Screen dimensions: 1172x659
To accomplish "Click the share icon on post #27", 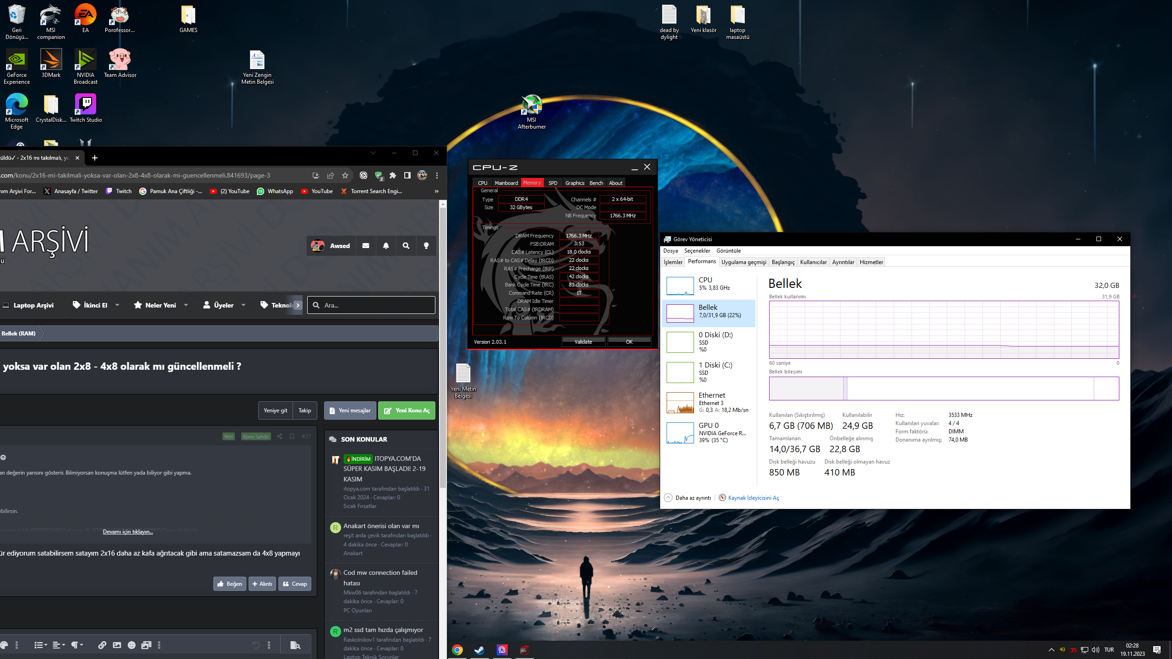I will [x=280, y=437].
